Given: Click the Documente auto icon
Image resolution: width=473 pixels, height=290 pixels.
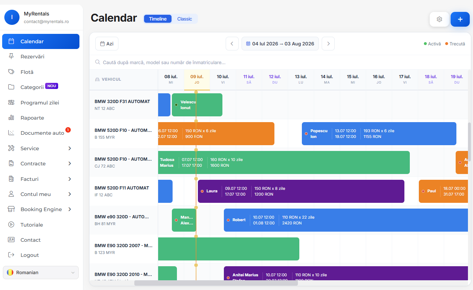Looking at the screenshot, I should coord(11,133).
